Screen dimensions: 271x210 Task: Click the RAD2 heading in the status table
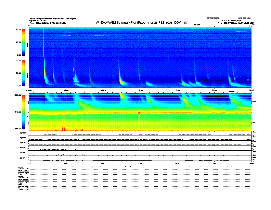tap(20, 167)
